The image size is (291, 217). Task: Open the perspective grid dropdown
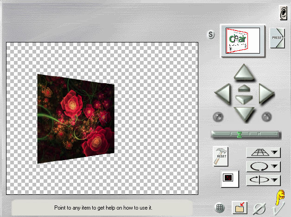click(x=263, y=152)
